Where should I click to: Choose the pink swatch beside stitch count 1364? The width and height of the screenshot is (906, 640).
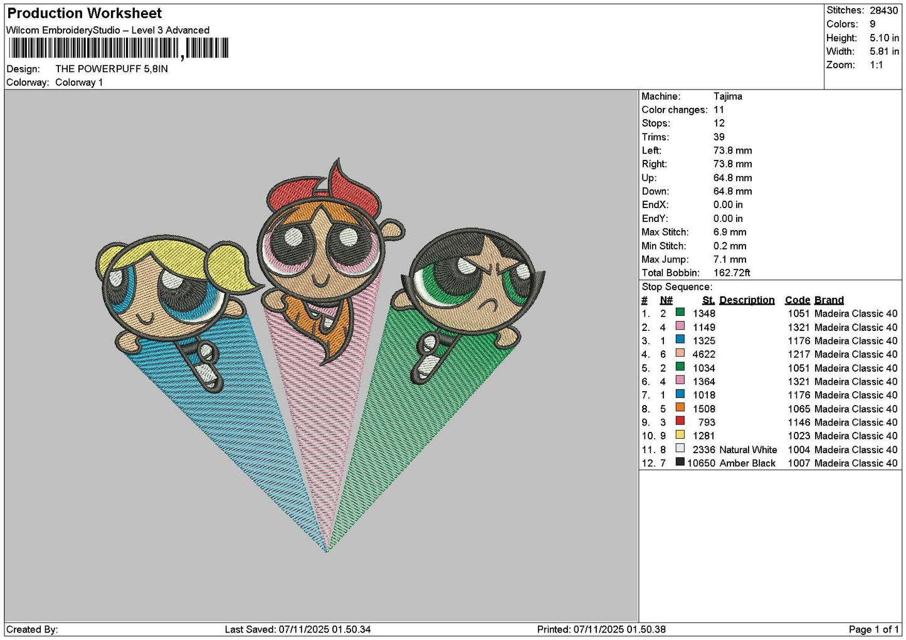click(x=680, y=380)
